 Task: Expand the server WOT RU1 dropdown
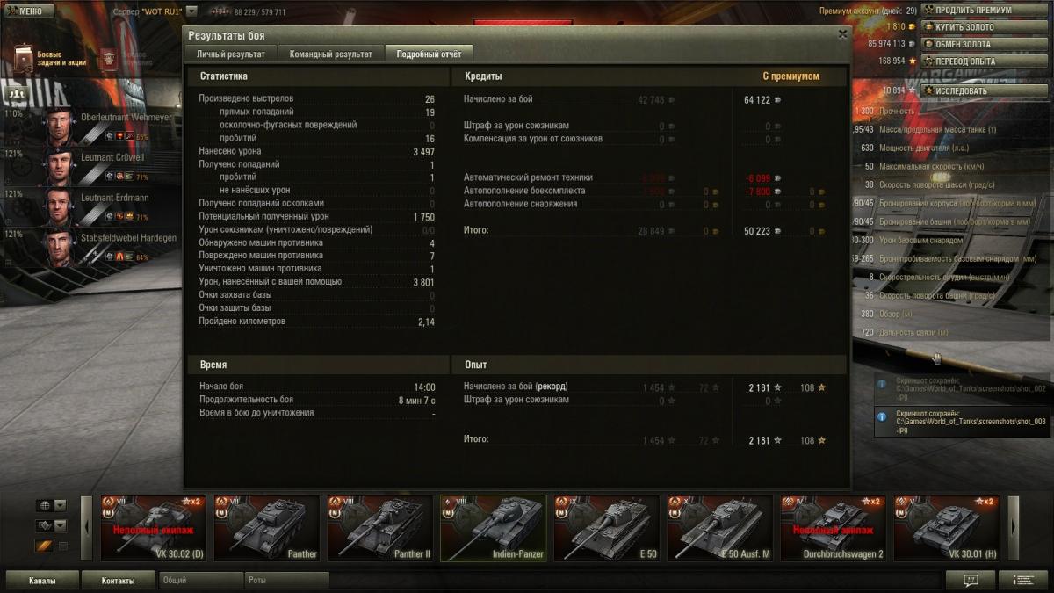191,11
